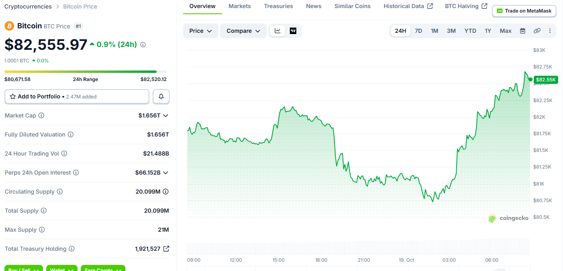563x271 pixels.
Task: Switch to line chart view icon
Action: click(x=278, y=31)
